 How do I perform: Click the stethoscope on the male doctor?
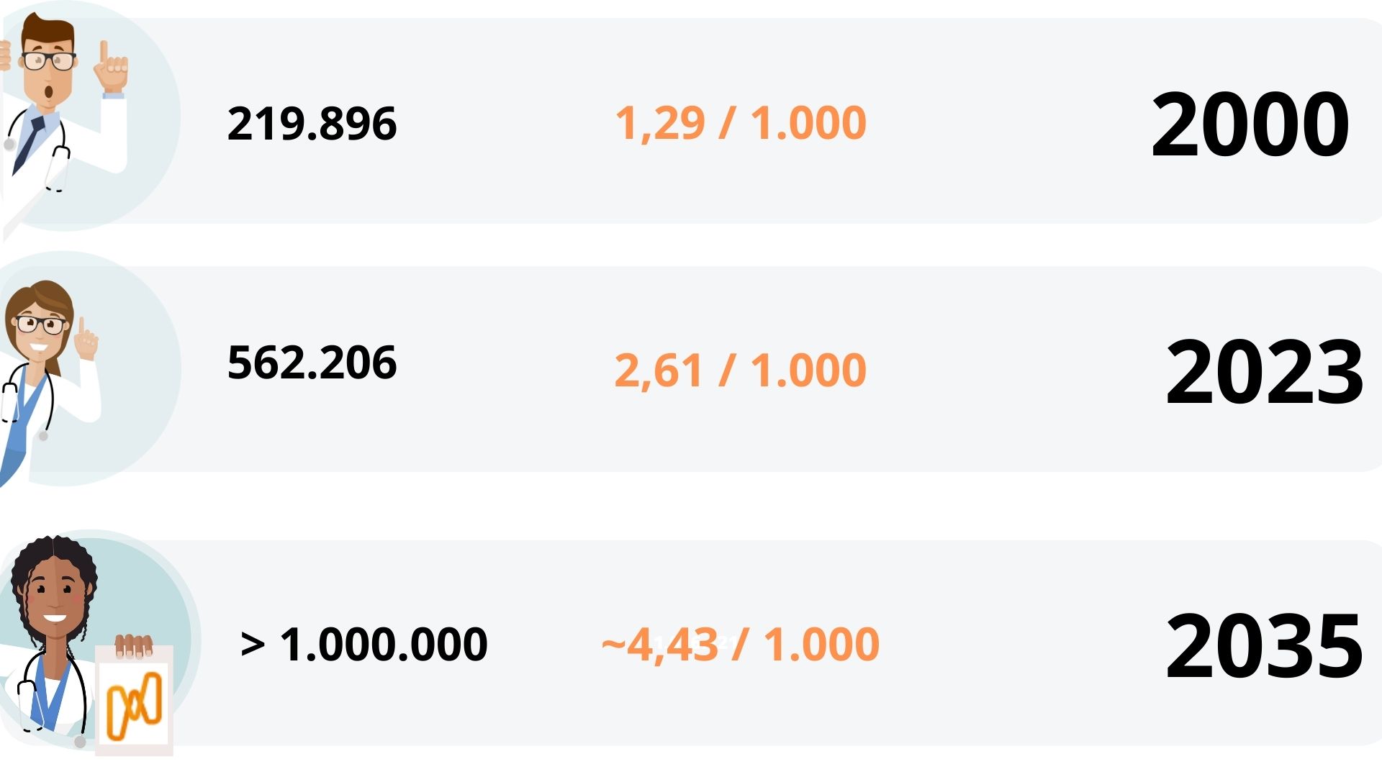[x=59, y=162]
